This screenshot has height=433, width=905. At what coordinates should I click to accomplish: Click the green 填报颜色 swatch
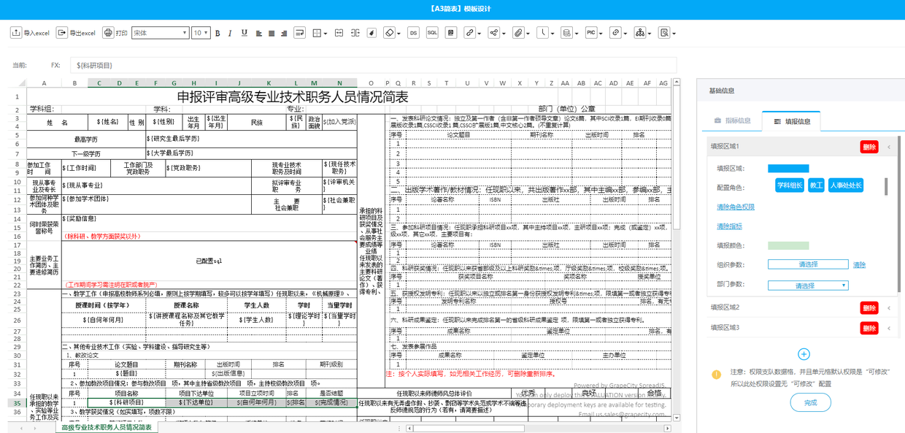point(788,246)
